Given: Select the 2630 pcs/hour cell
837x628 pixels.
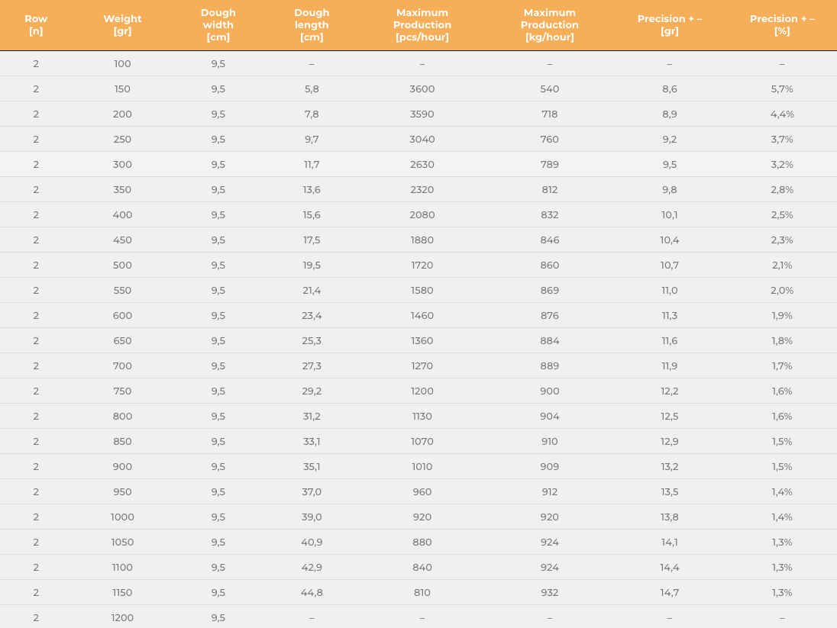Looking at the screenshot, I should pos(422,164).
